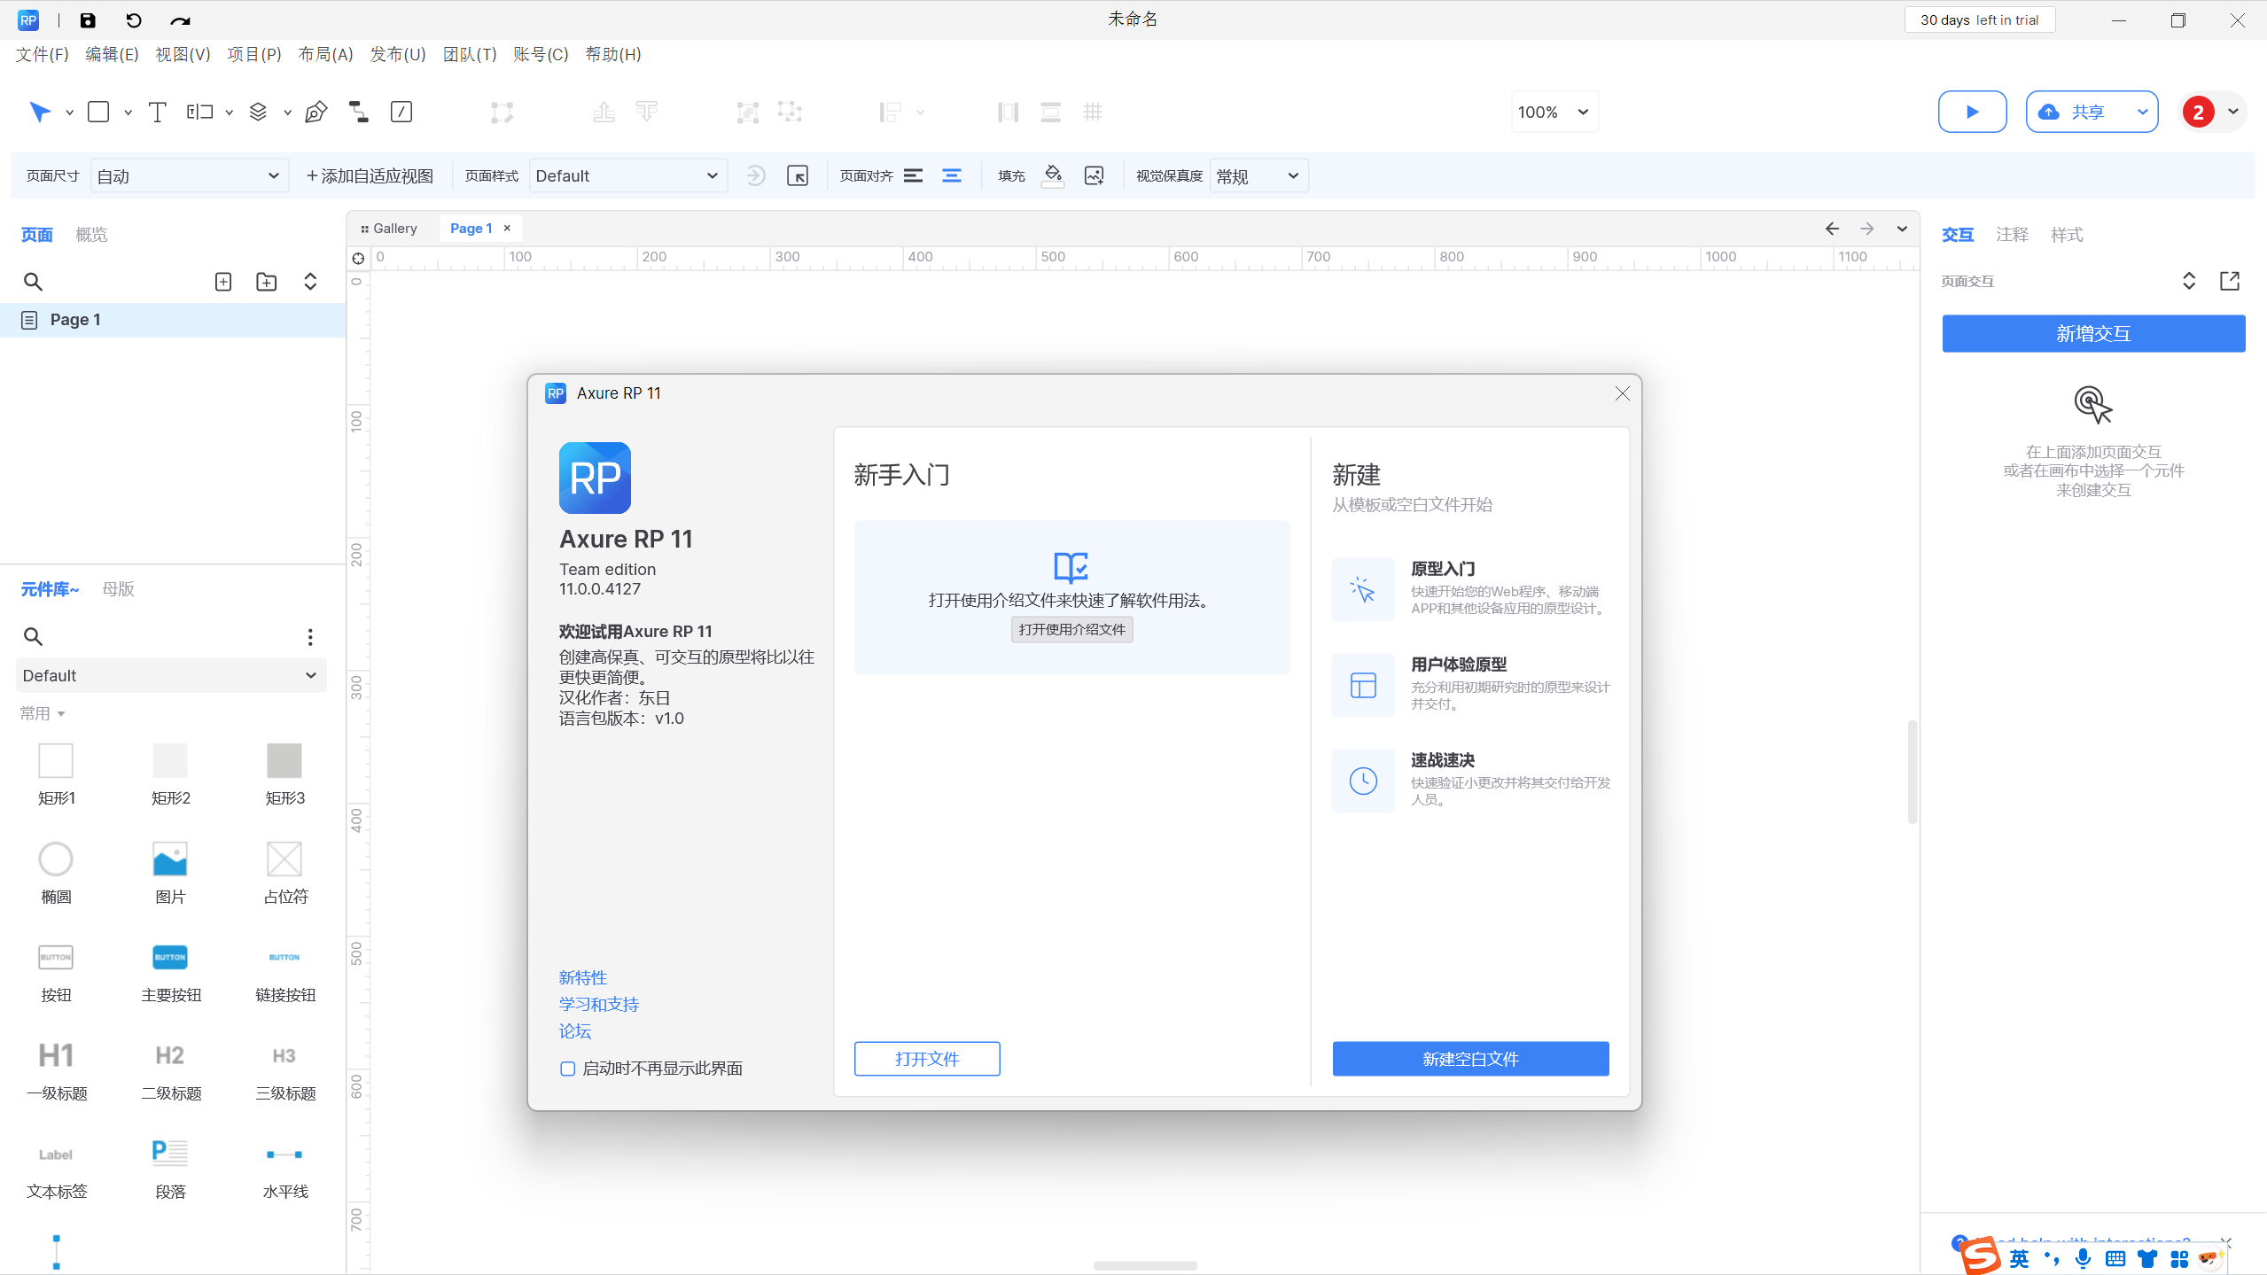
Task: Click the 新建空白文件 button
Action: [1470, 1059]
